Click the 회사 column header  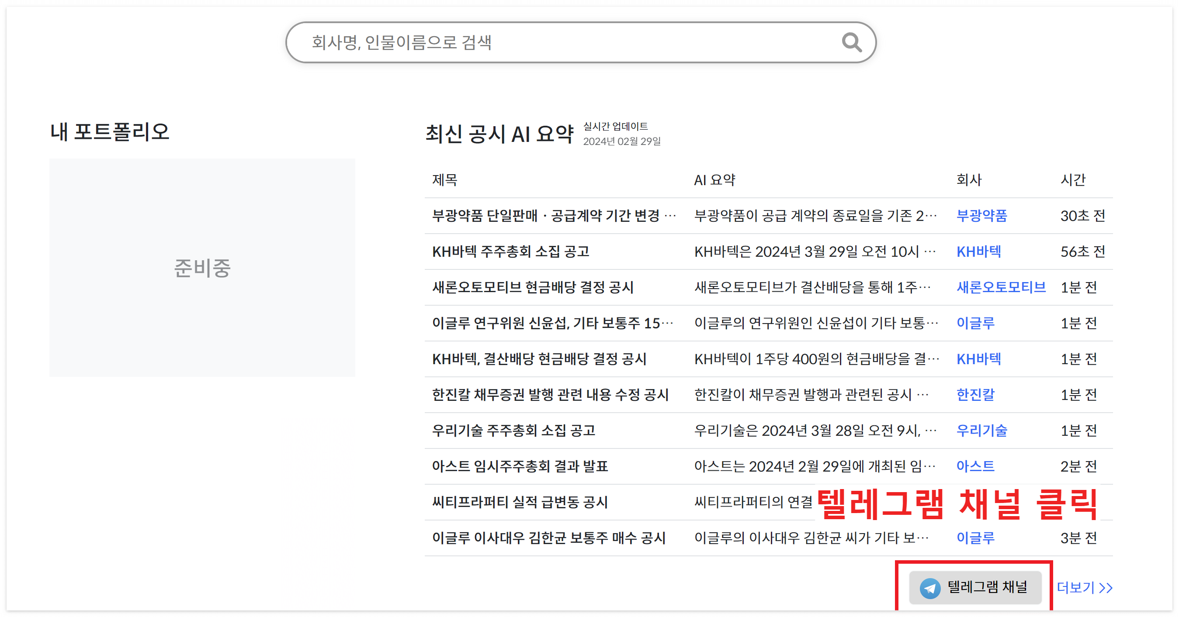point(969,180)
